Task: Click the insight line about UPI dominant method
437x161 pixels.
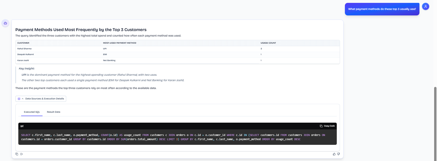Action: (89, 75)
